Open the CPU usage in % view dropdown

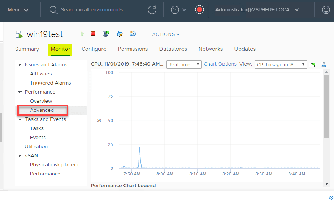point(281,64)
